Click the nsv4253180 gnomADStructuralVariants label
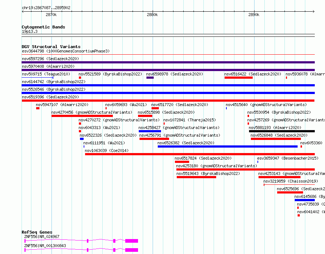Image resolution: width=325 pixels, height=254 pixels. click(217, 166)
